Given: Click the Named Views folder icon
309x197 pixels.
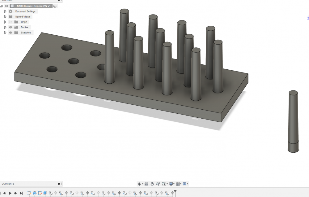Looking at the screenshot, I should click(x=11, y=17).
